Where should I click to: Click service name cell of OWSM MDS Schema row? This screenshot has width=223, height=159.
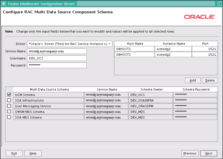point(106,111)
